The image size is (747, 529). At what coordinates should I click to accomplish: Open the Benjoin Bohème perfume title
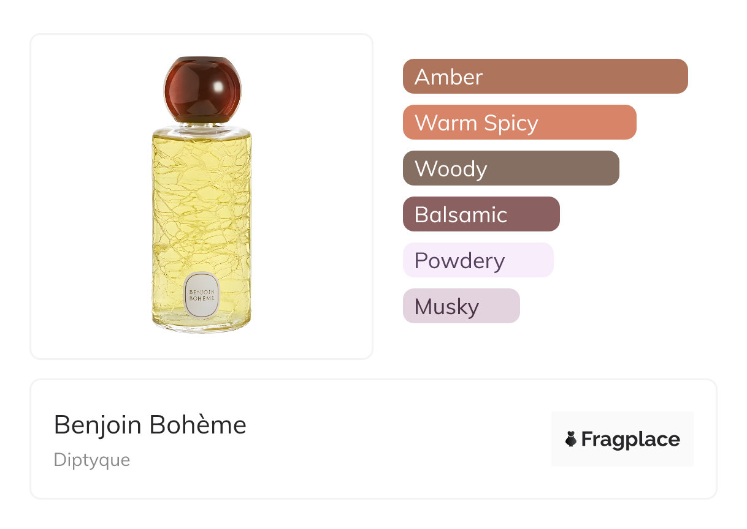coord(150,425)
